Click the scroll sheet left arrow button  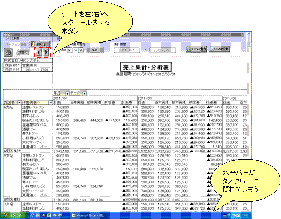pyautogui.click(x=39, y=53)
